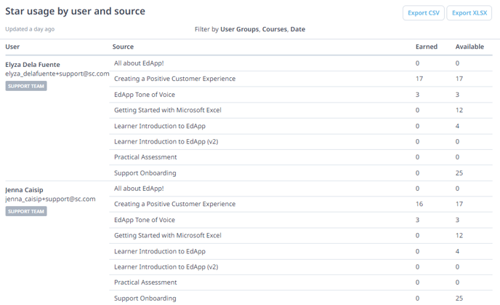Image resolution: width=500 pixels, height=305 pixels.
Task: Open the Courses filter
Action: (x=275, y=29)
